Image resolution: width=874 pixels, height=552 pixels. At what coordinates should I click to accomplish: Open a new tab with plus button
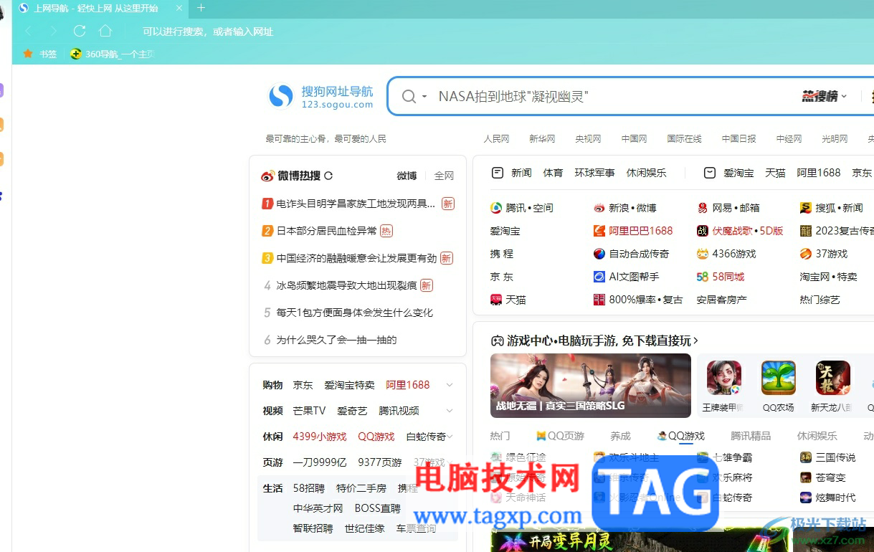pyautogui.click(x=201, y=8)
